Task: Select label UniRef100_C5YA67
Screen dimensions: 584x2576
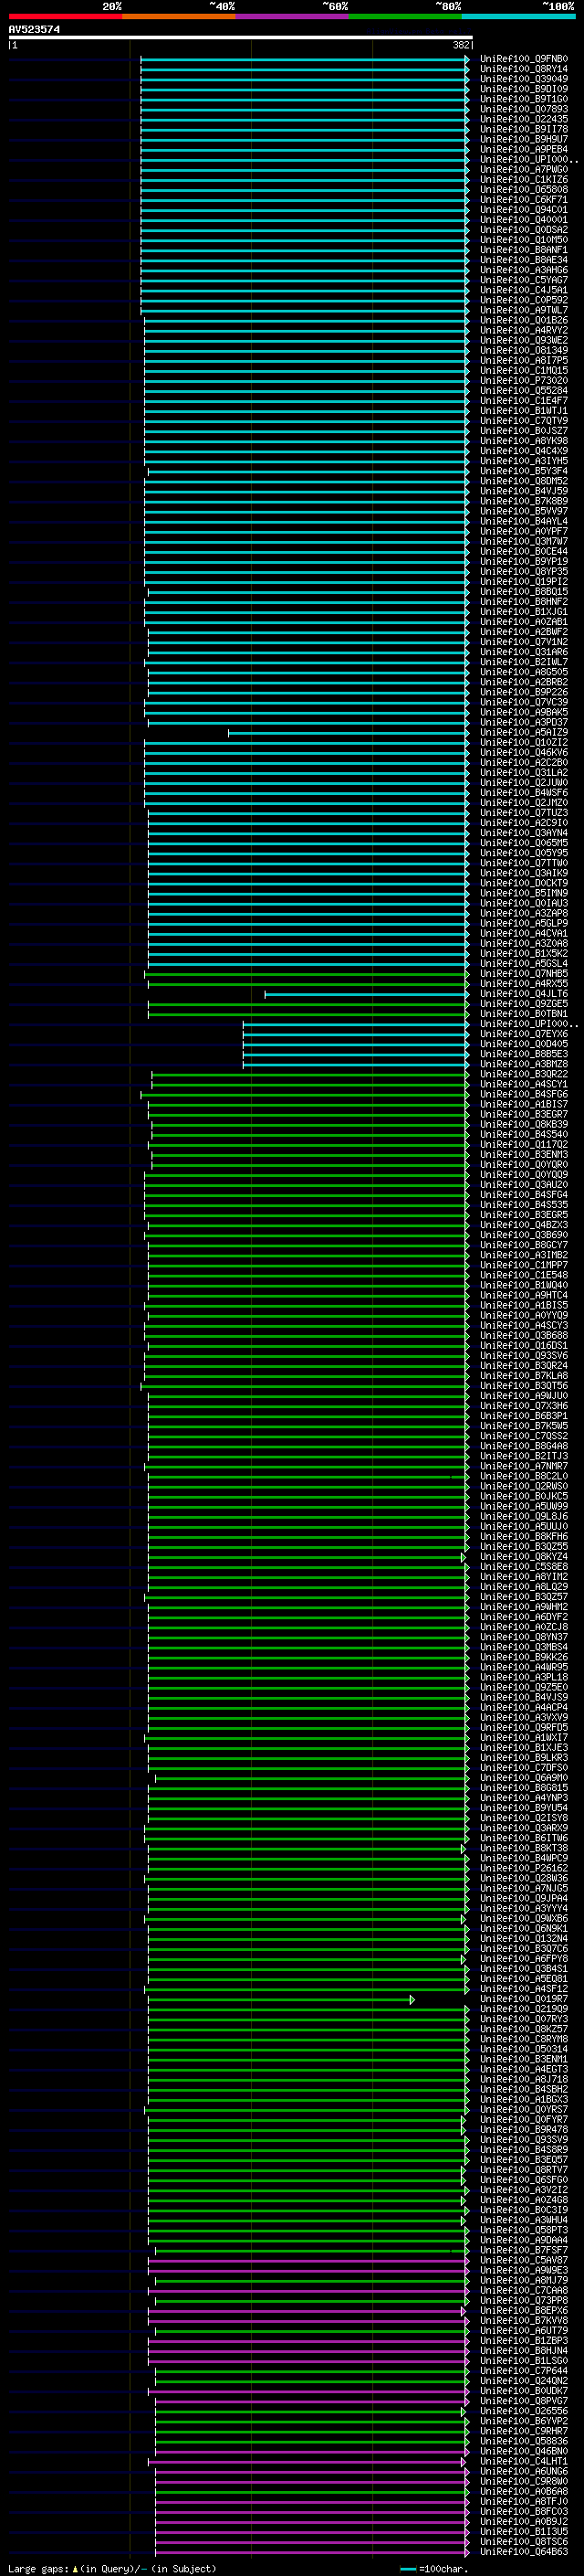Action: point(524,280)
